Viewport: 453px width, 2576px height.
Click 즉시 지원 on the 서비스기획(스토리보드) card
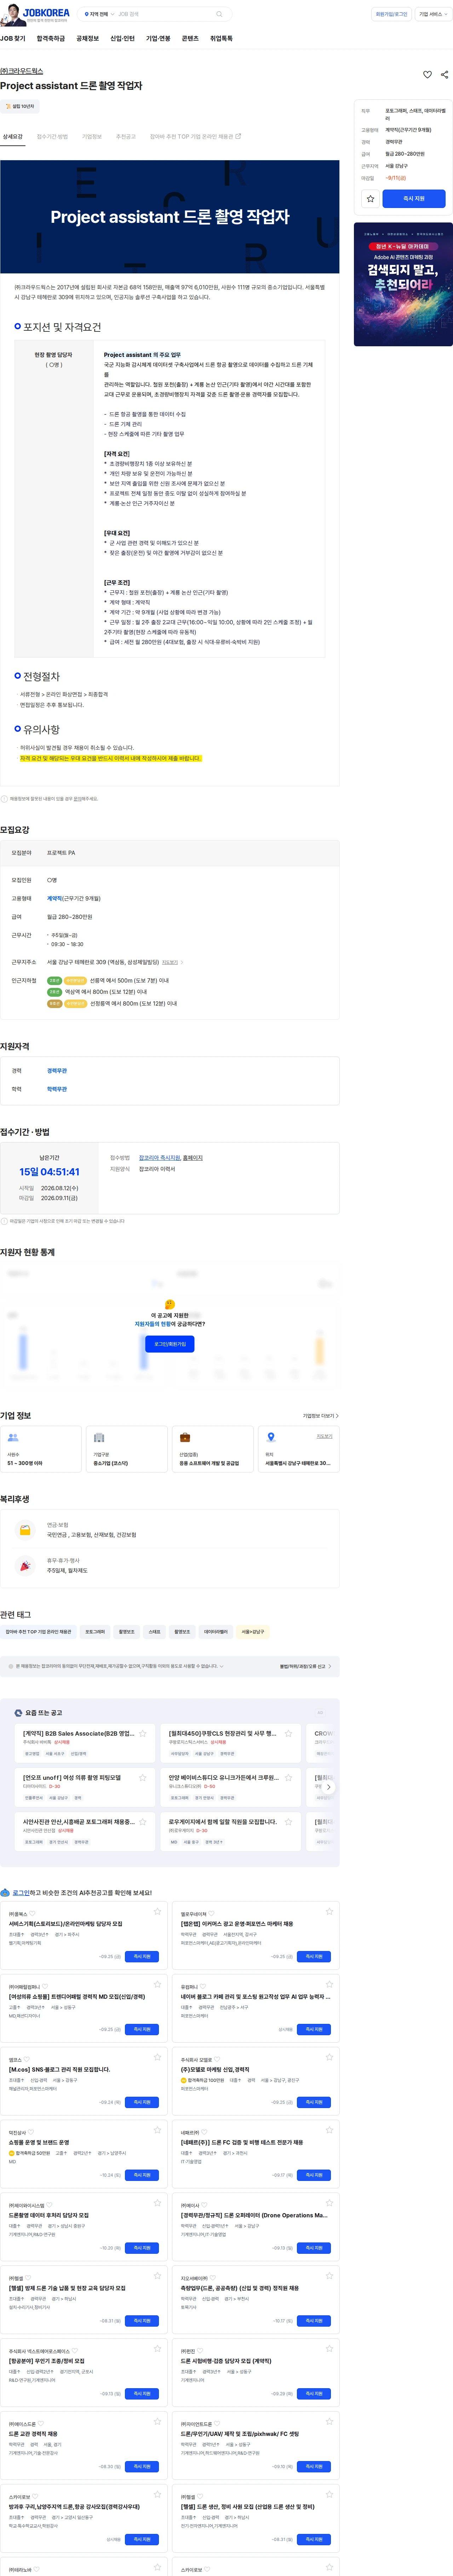coord(142,1957)
